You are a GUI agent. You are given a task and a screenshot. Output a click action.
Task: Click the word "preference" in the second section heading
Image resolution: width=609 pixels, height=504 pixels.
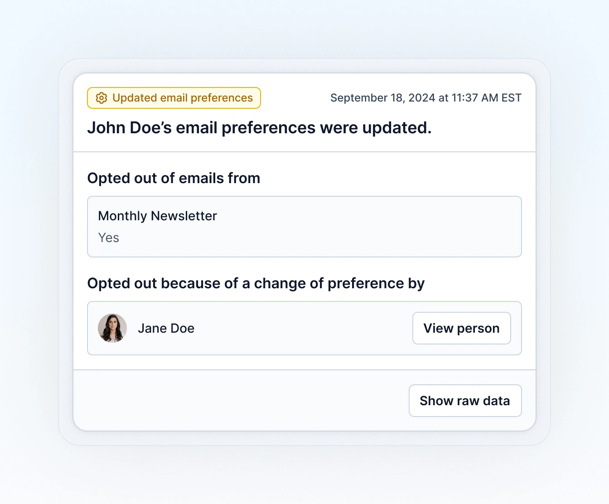365,283
